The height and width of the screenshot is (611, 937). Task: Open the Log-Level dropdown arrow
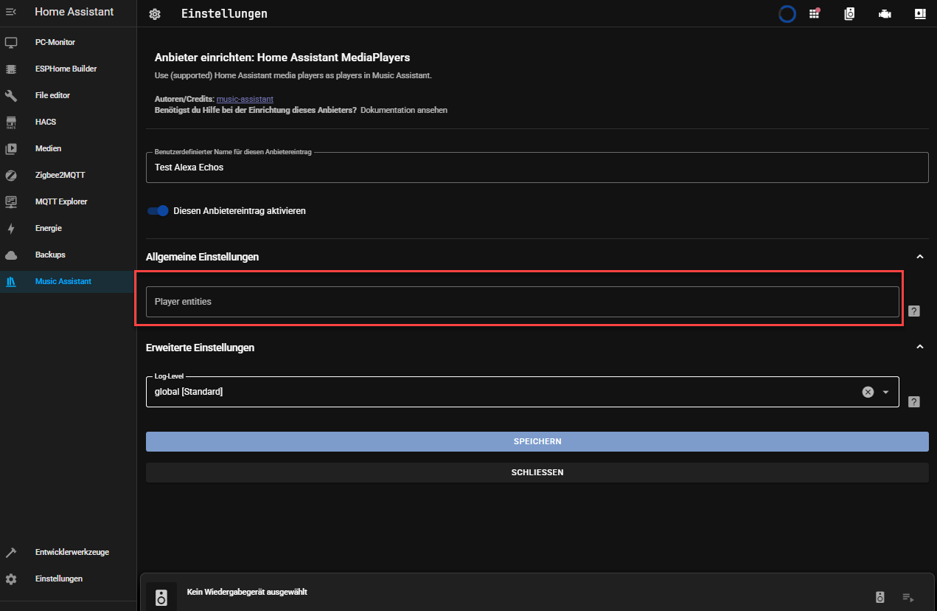885,392
